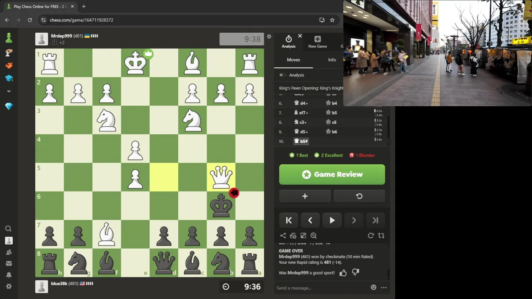The image size is (532, 299).
Task: Click the refresh arrow icon below controls
Action: (371, 235)
